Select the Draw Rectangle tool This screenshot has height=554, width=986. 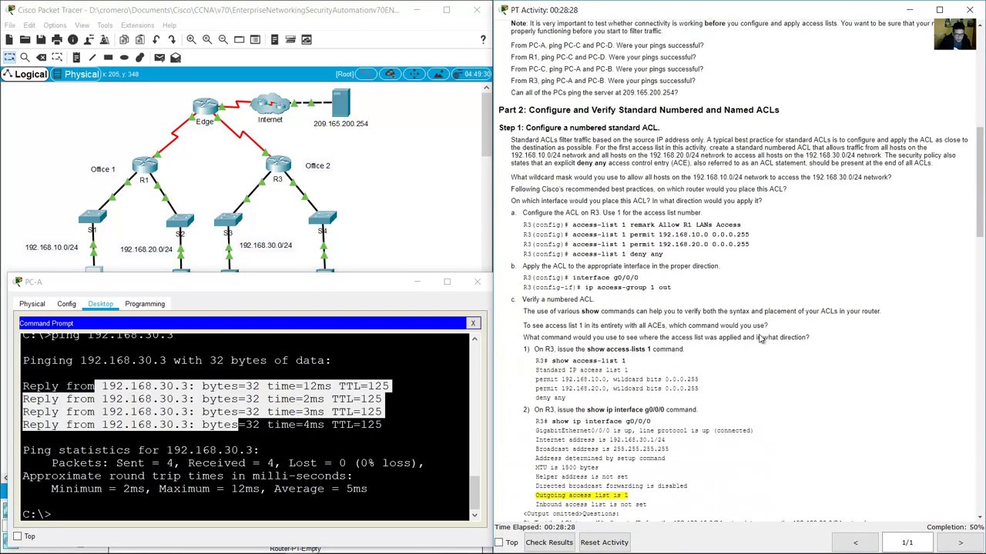(108, 58)
